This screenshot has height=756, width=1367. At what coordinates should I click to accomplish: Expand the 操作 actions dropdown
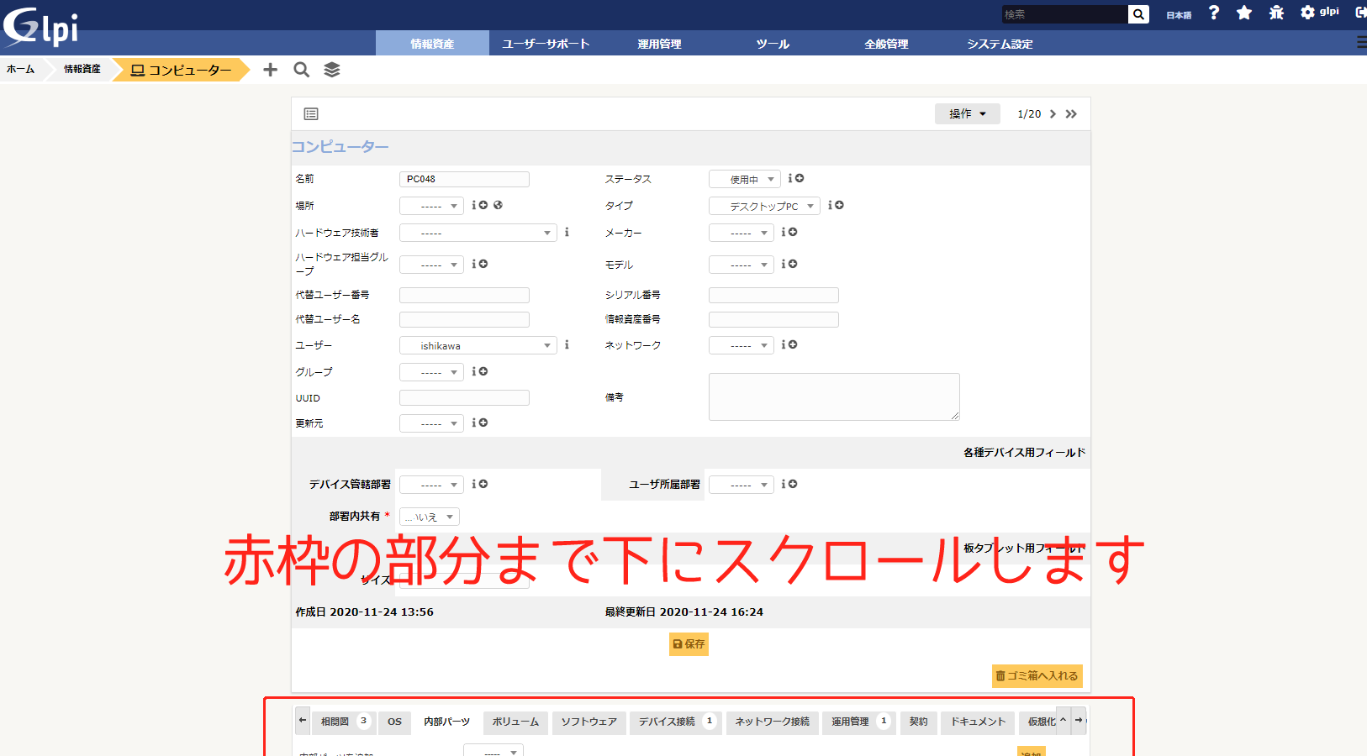[967, 114]
